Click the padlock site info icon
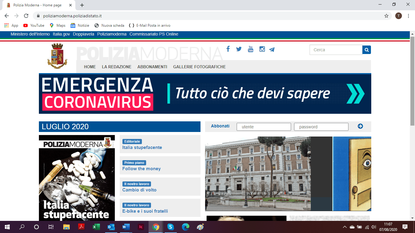The width and height of the screenshot is (415, 233). click(x=38, y=16)
